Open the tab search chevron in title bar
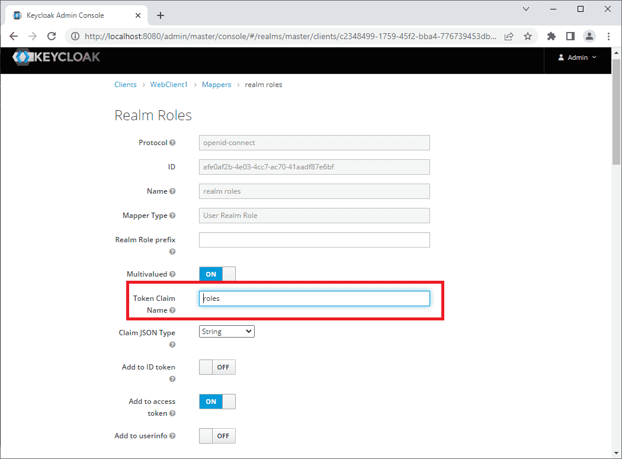The image size is (622, 459). 526,9
